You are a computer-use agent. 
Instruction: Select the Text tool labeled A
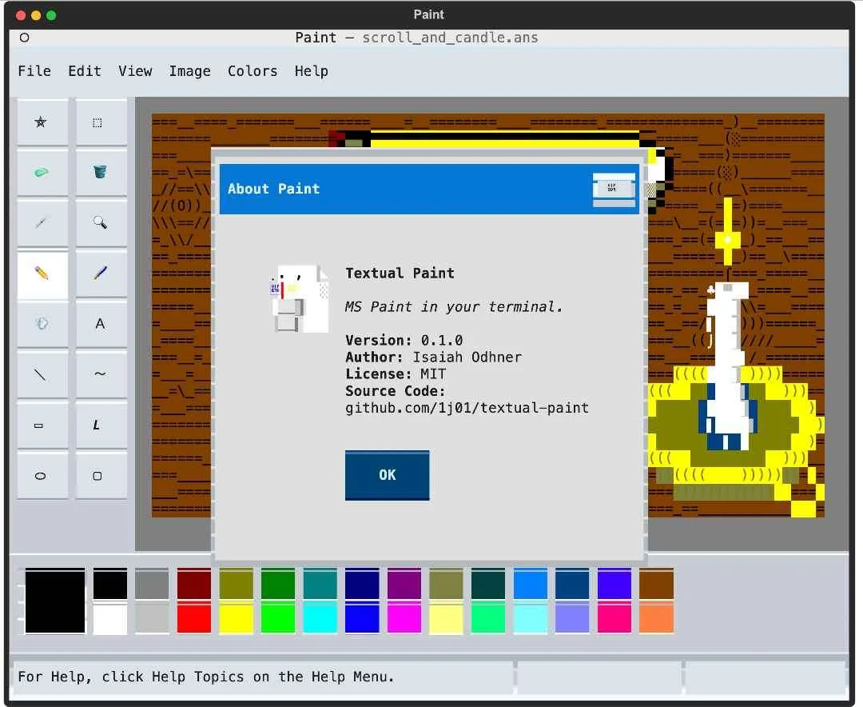[x=101, y=324]
